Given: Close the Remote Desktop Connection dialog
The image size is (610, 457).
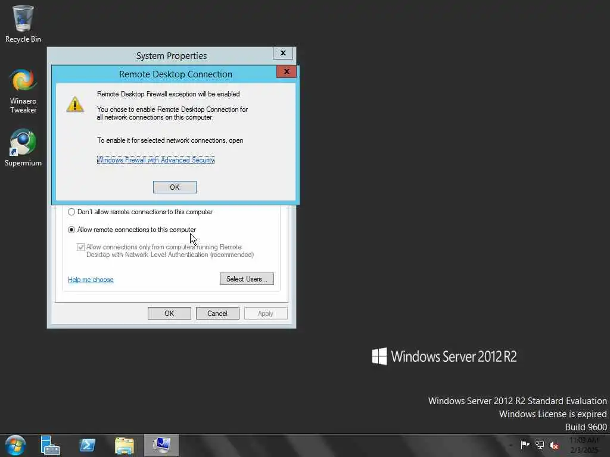Looking at the screenshot, I should click(287, 71).
